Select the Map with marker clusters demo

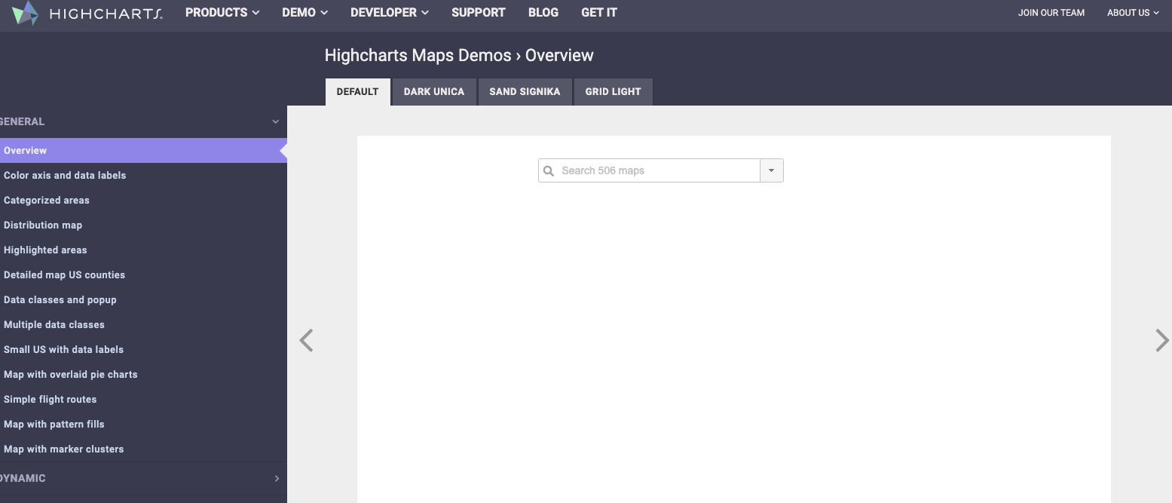tap(63, 449)
